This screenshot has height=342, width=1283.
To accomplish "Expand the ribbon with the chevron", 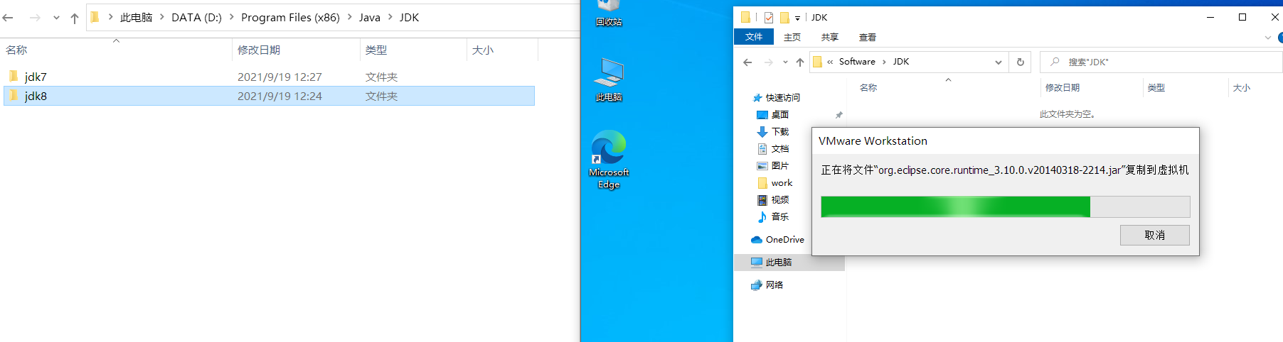I will coord(1268,38).
